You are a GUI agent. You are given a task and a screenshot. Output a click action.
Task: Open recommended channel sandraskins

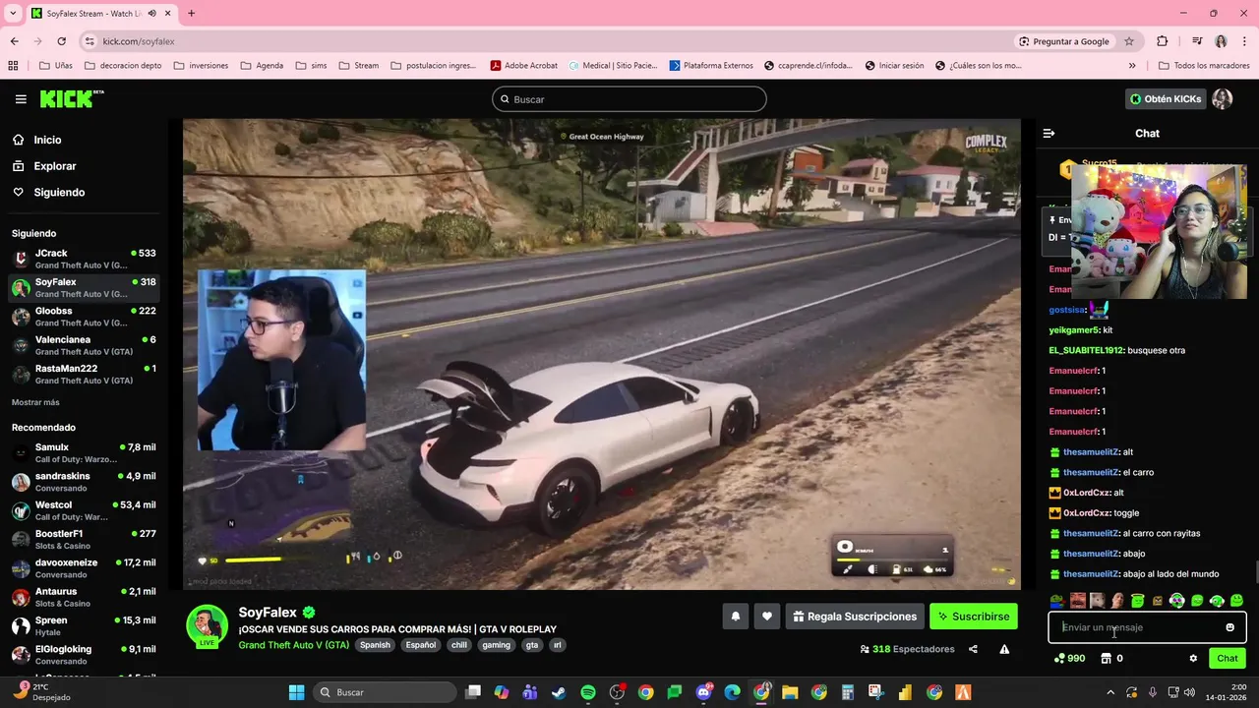[x=84, y=482]
